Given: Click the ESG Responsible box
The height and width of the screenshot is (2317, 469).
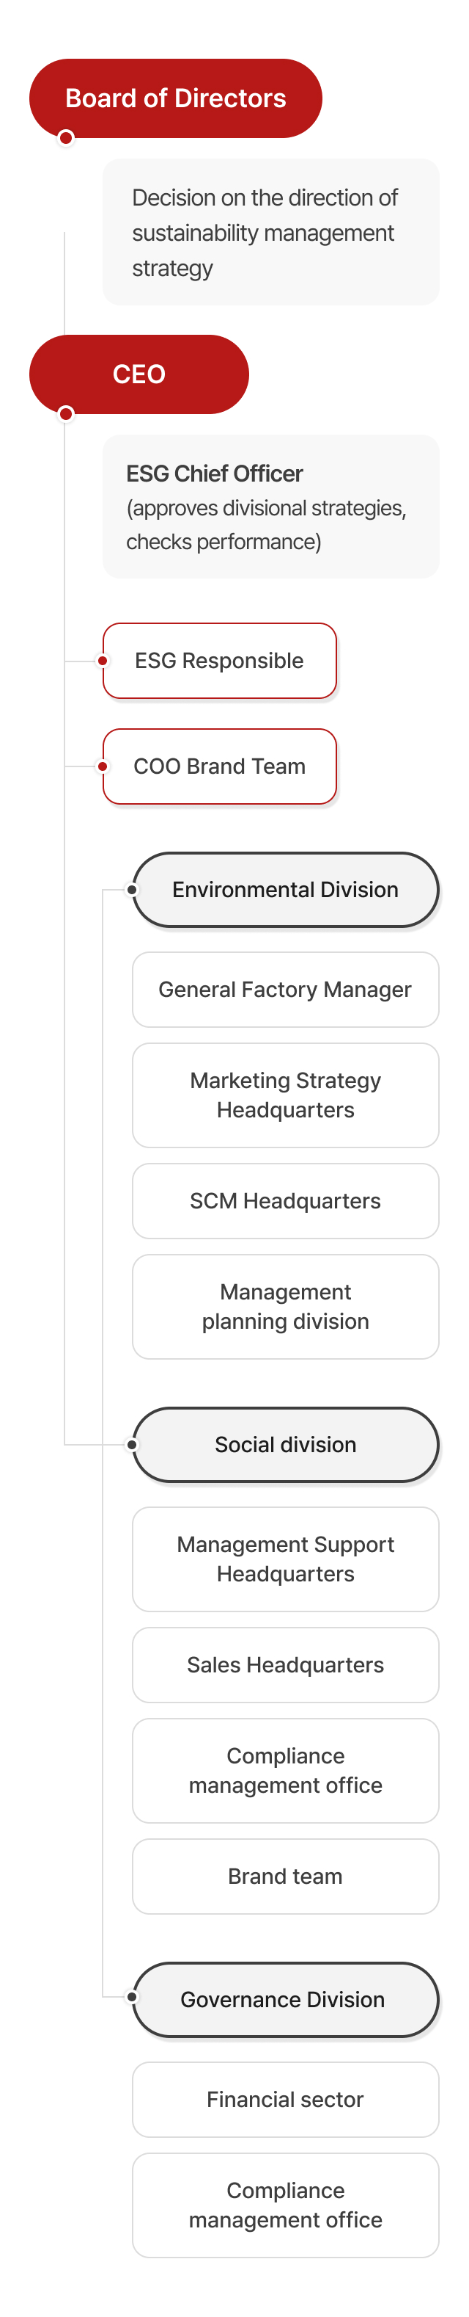Looking at the screenshot, I should 219,661.
